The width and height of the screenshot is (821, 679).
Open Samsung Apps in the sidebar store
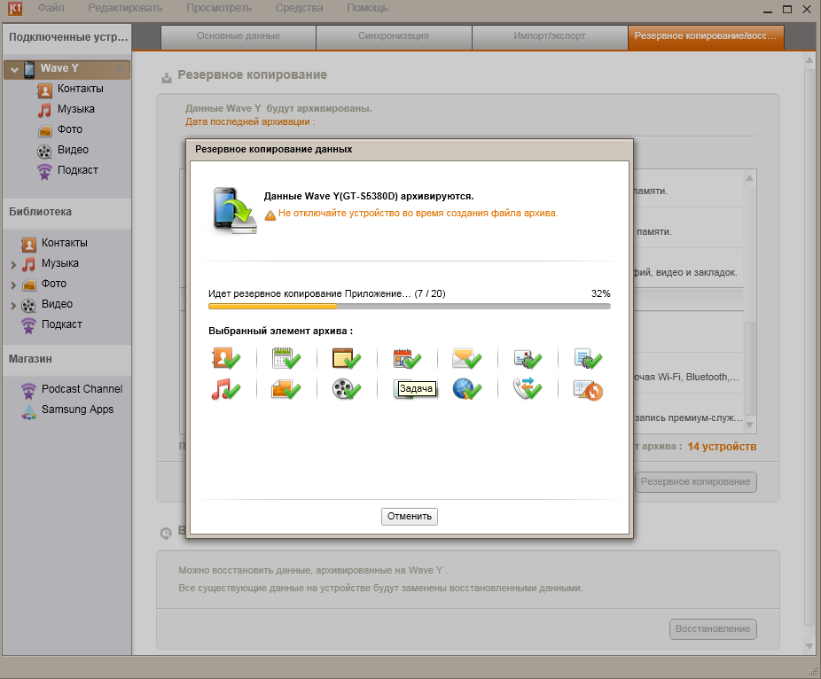pos(77,410)
